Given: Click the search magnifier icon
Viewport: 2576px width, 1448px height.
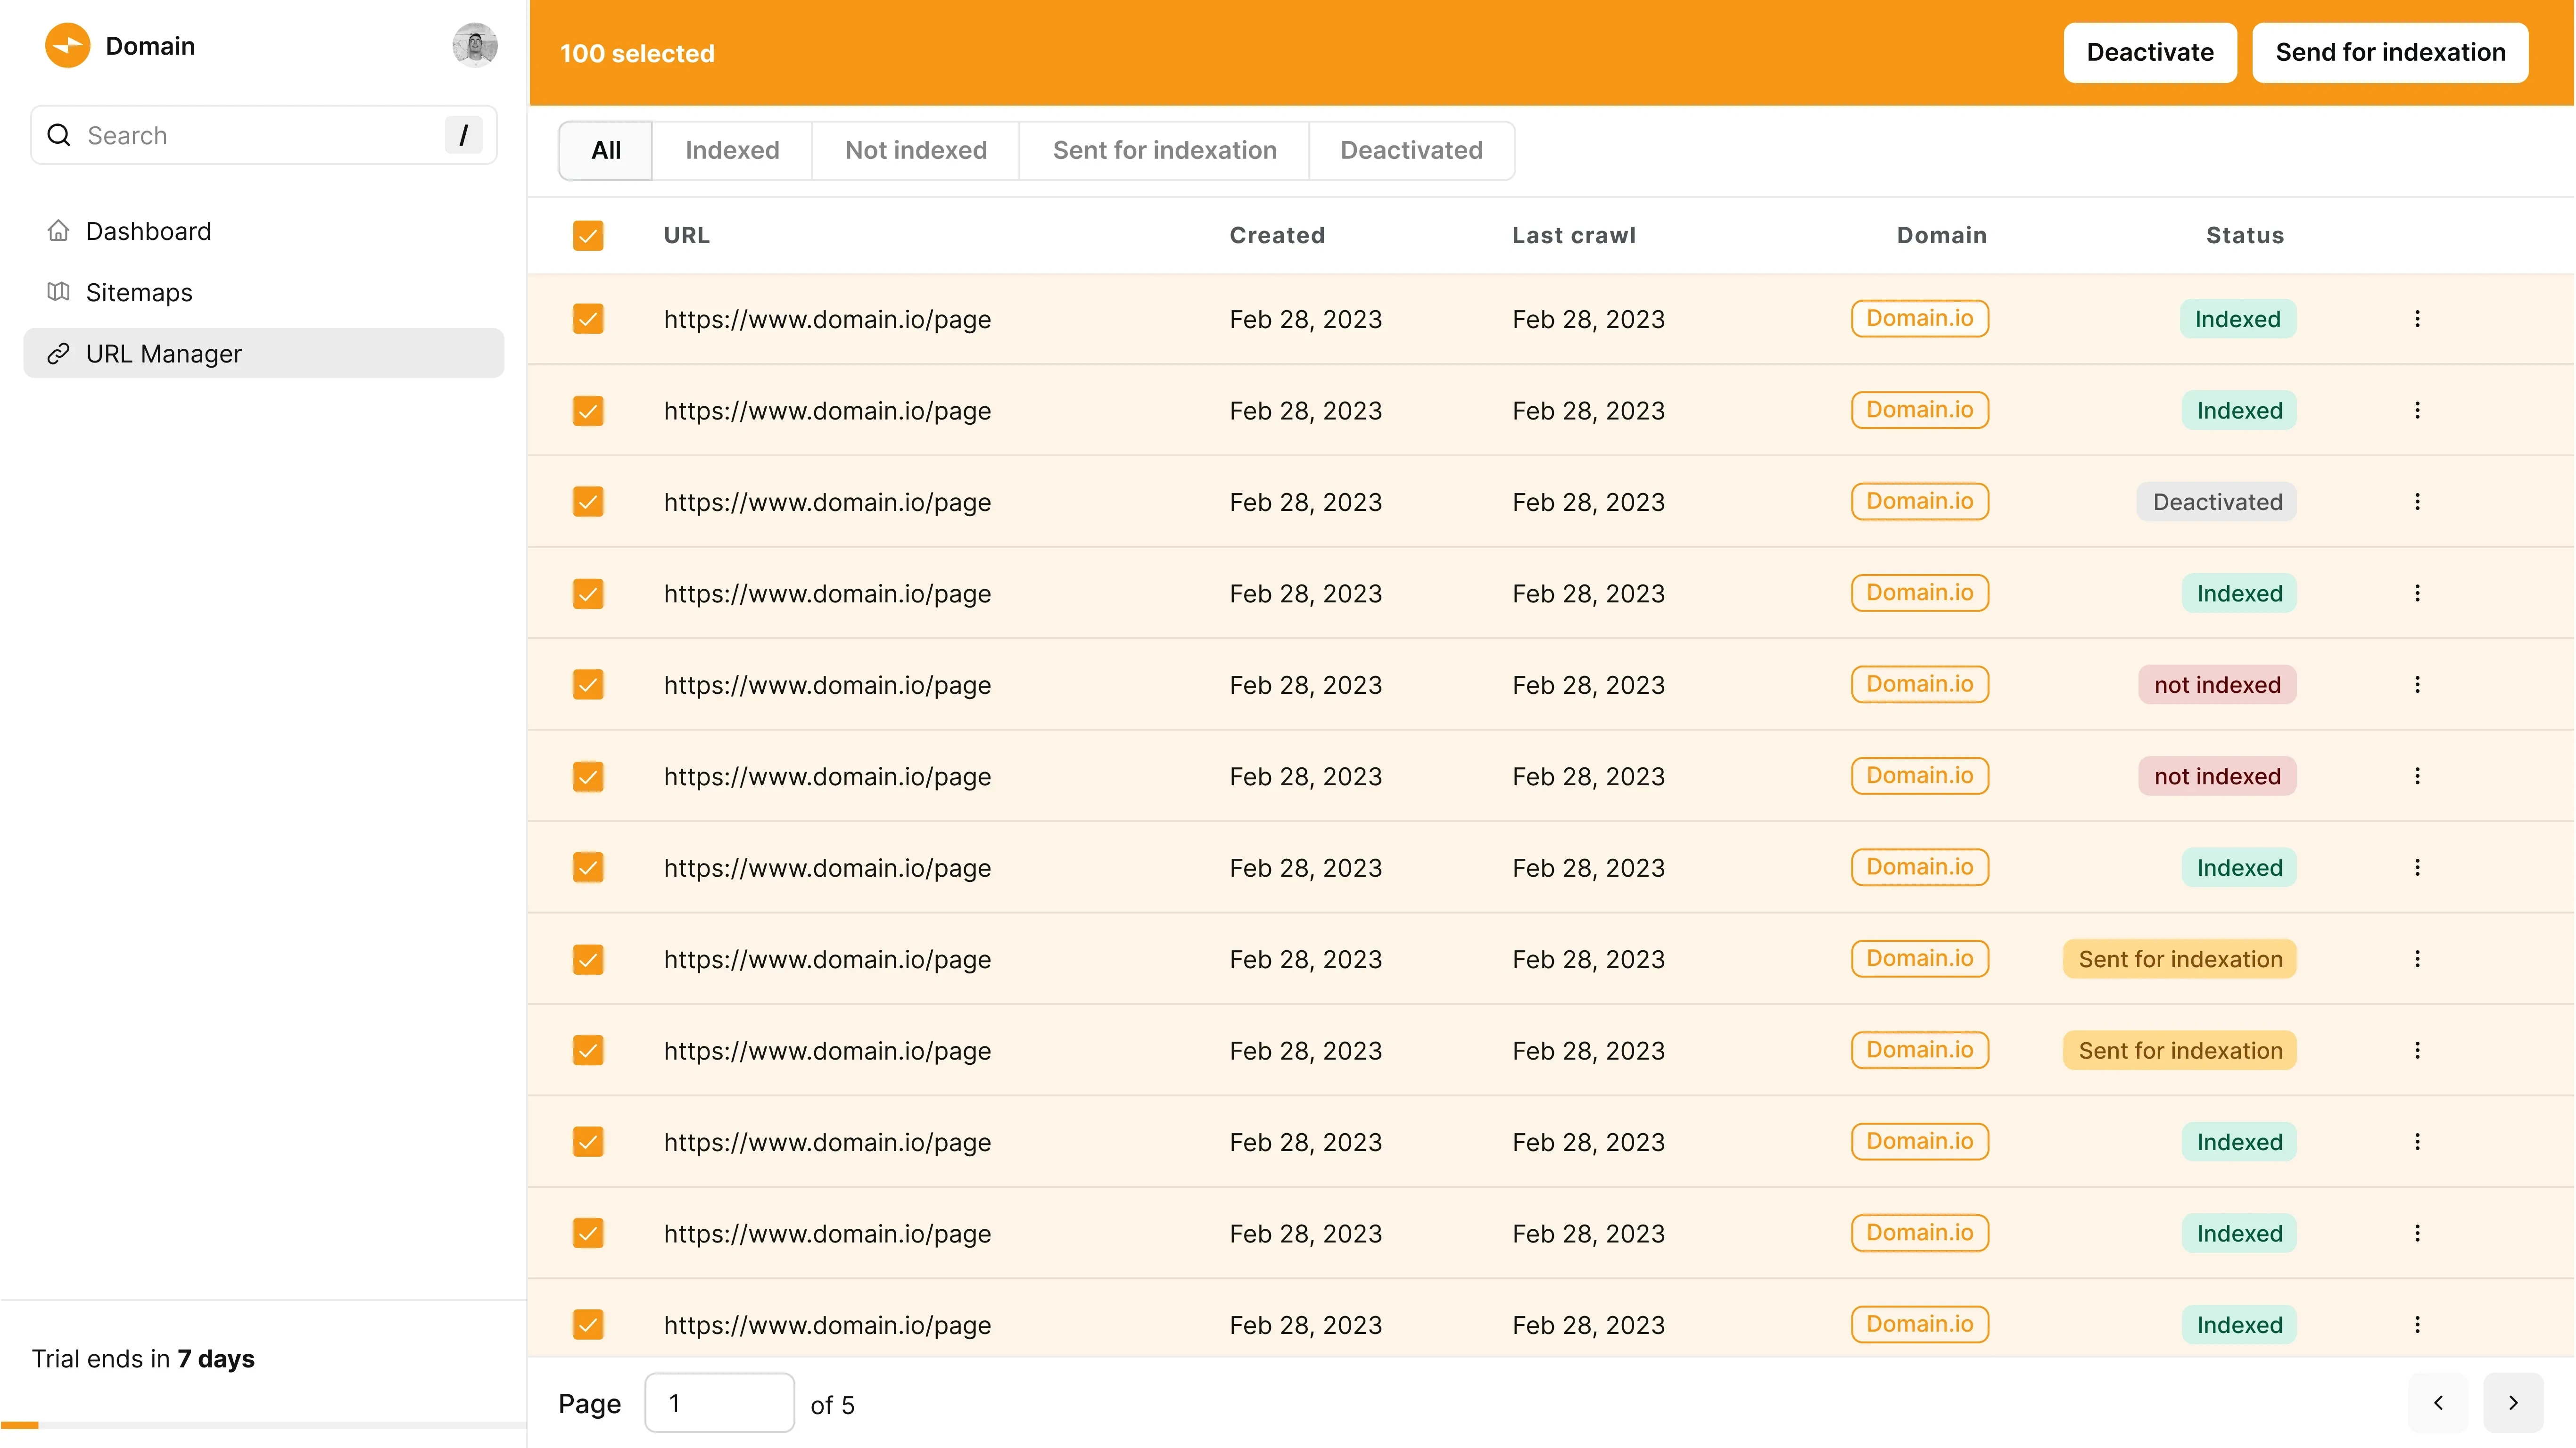Looking at the screenshot, I should click(59, 135).
